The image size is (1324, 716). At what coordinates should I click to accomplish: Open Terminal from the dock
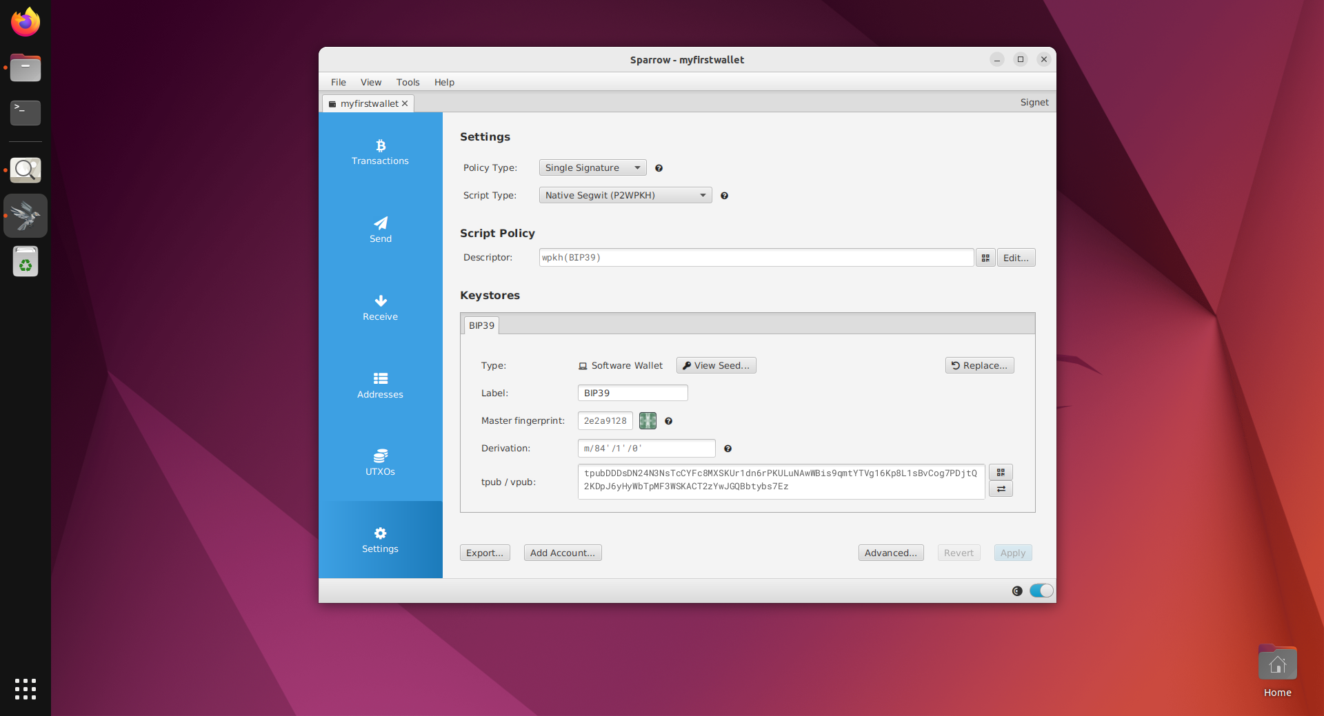tap(26, 112)
